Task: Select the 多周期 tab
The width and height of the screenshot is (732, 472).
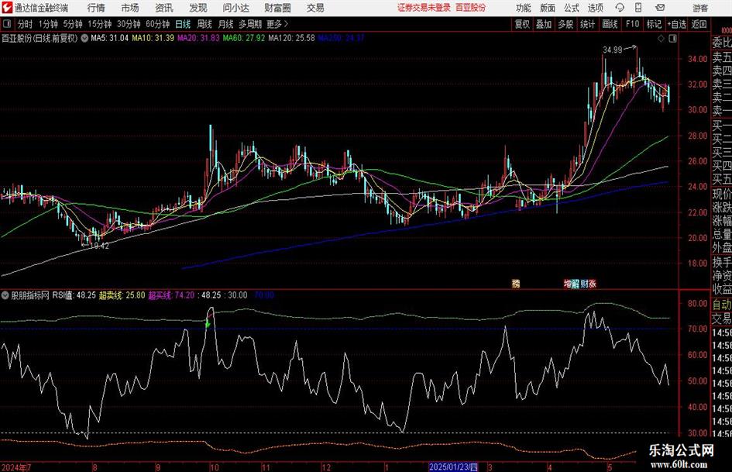Action: (250, 24)
